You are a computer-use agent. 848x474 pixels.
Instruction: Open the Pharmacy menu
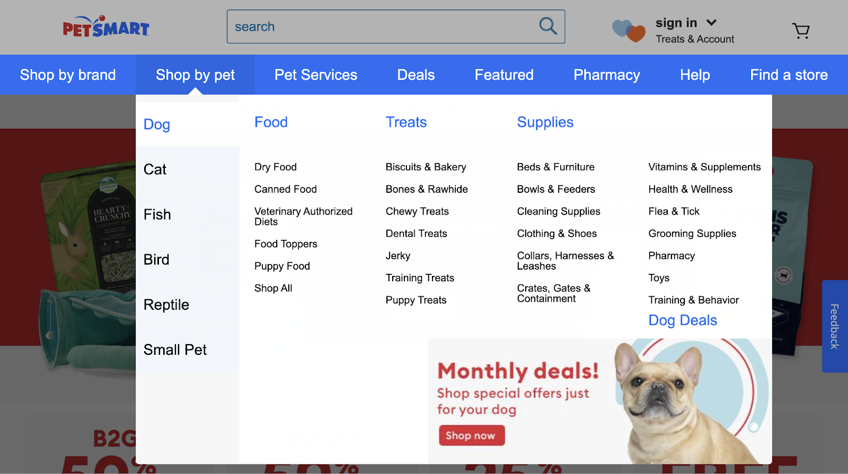point(606,75)
